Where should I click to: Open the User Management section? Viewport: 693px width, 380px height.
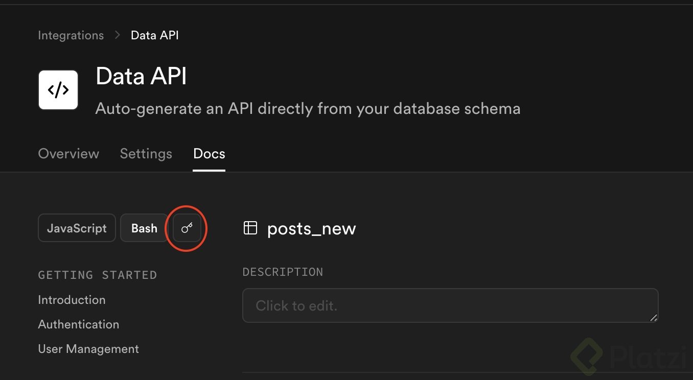(88, 349)
